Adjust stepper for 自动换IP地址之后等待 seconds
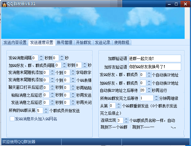This screenshot has width=191, height=146. (149, 90)
